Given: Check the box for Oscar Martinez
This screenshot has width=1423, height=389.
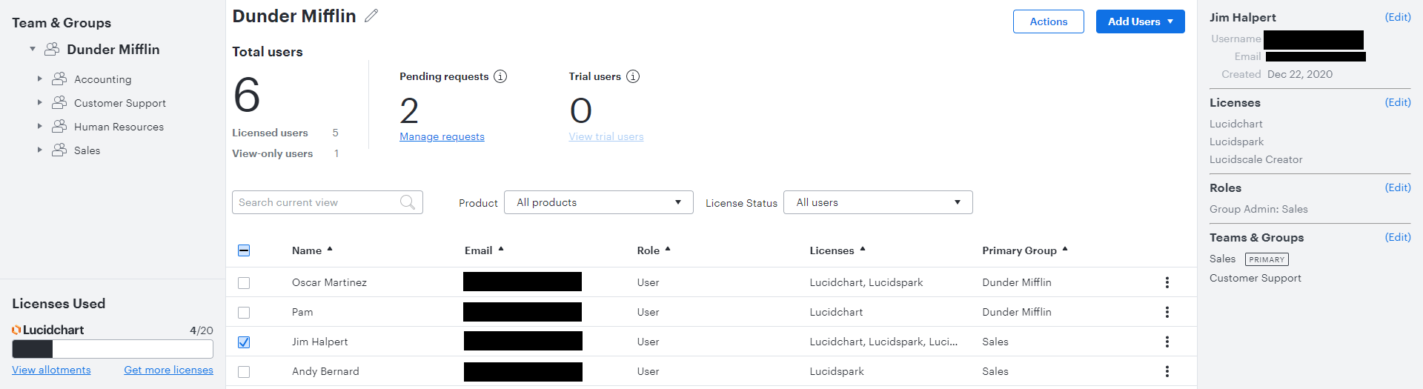Looking at the screenshot, I should click(x=244, y=283).
